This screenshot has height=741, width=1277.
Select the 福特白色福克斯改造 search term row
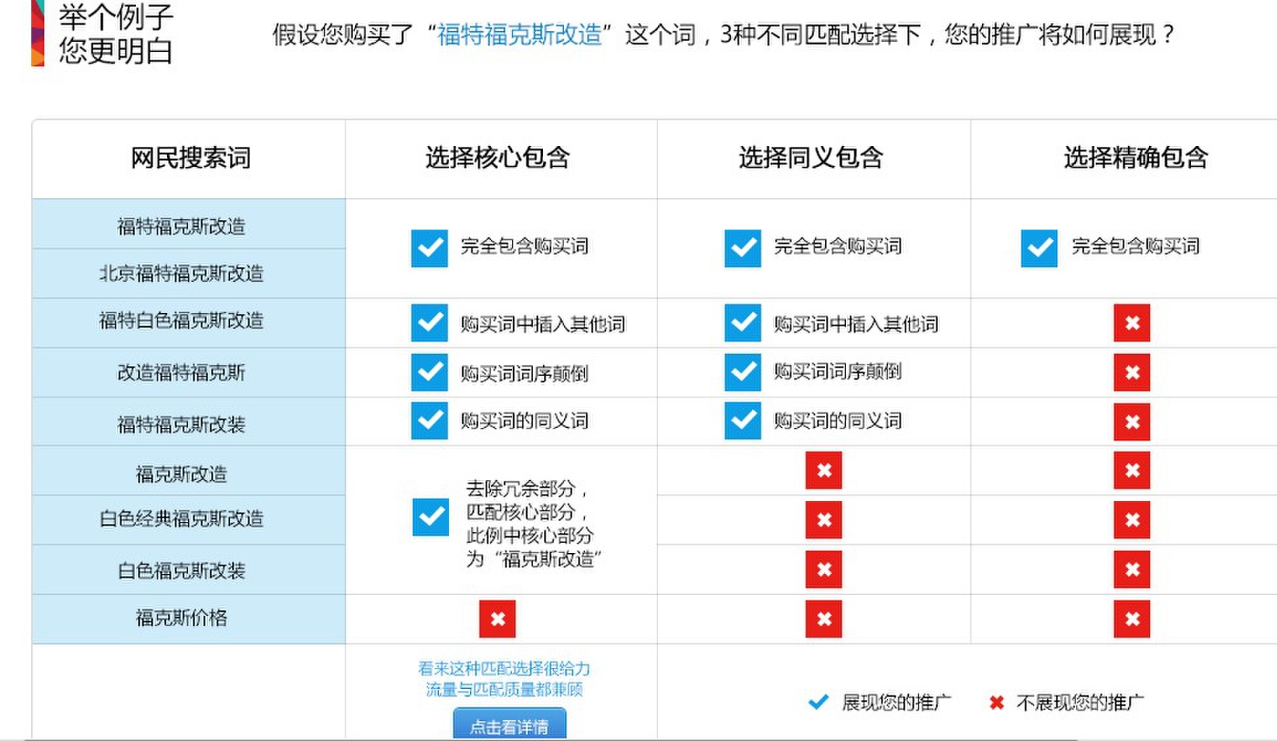pyautogui.click(x=188, y=323)
